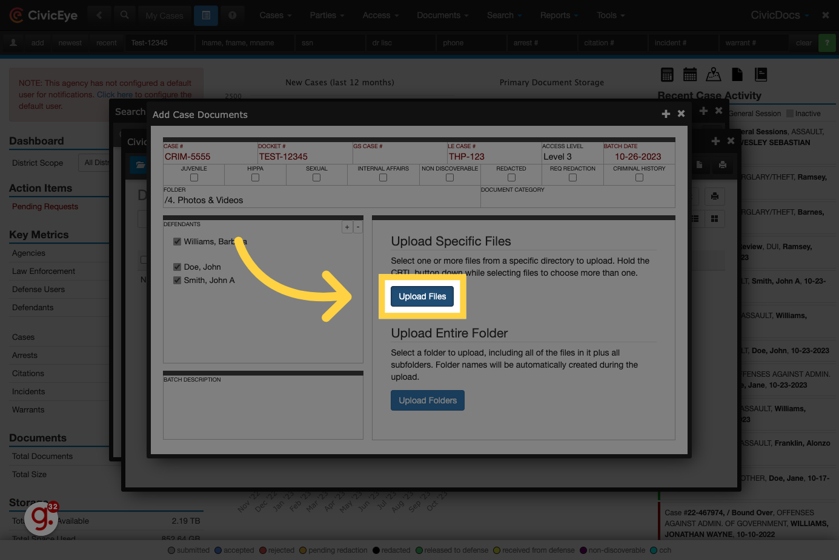Screen dimensions: 839x560
Task: Click the alert exclamation icon in the navbar
Action: pos(232,15)
